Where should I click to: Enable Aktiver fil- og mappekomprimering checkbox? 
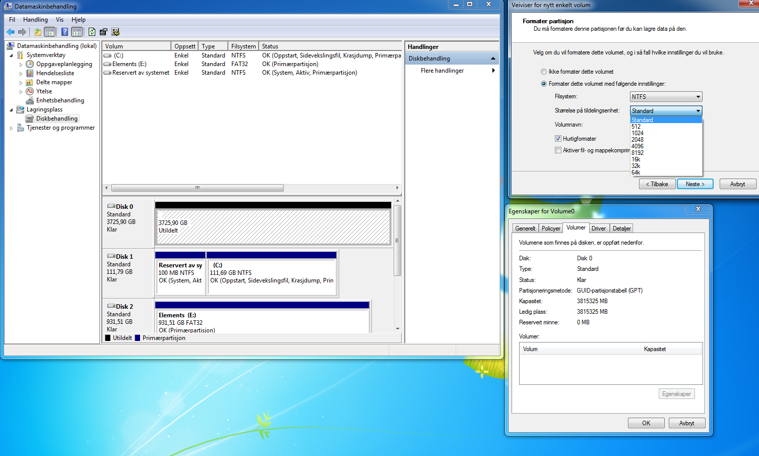coord(558,150)
